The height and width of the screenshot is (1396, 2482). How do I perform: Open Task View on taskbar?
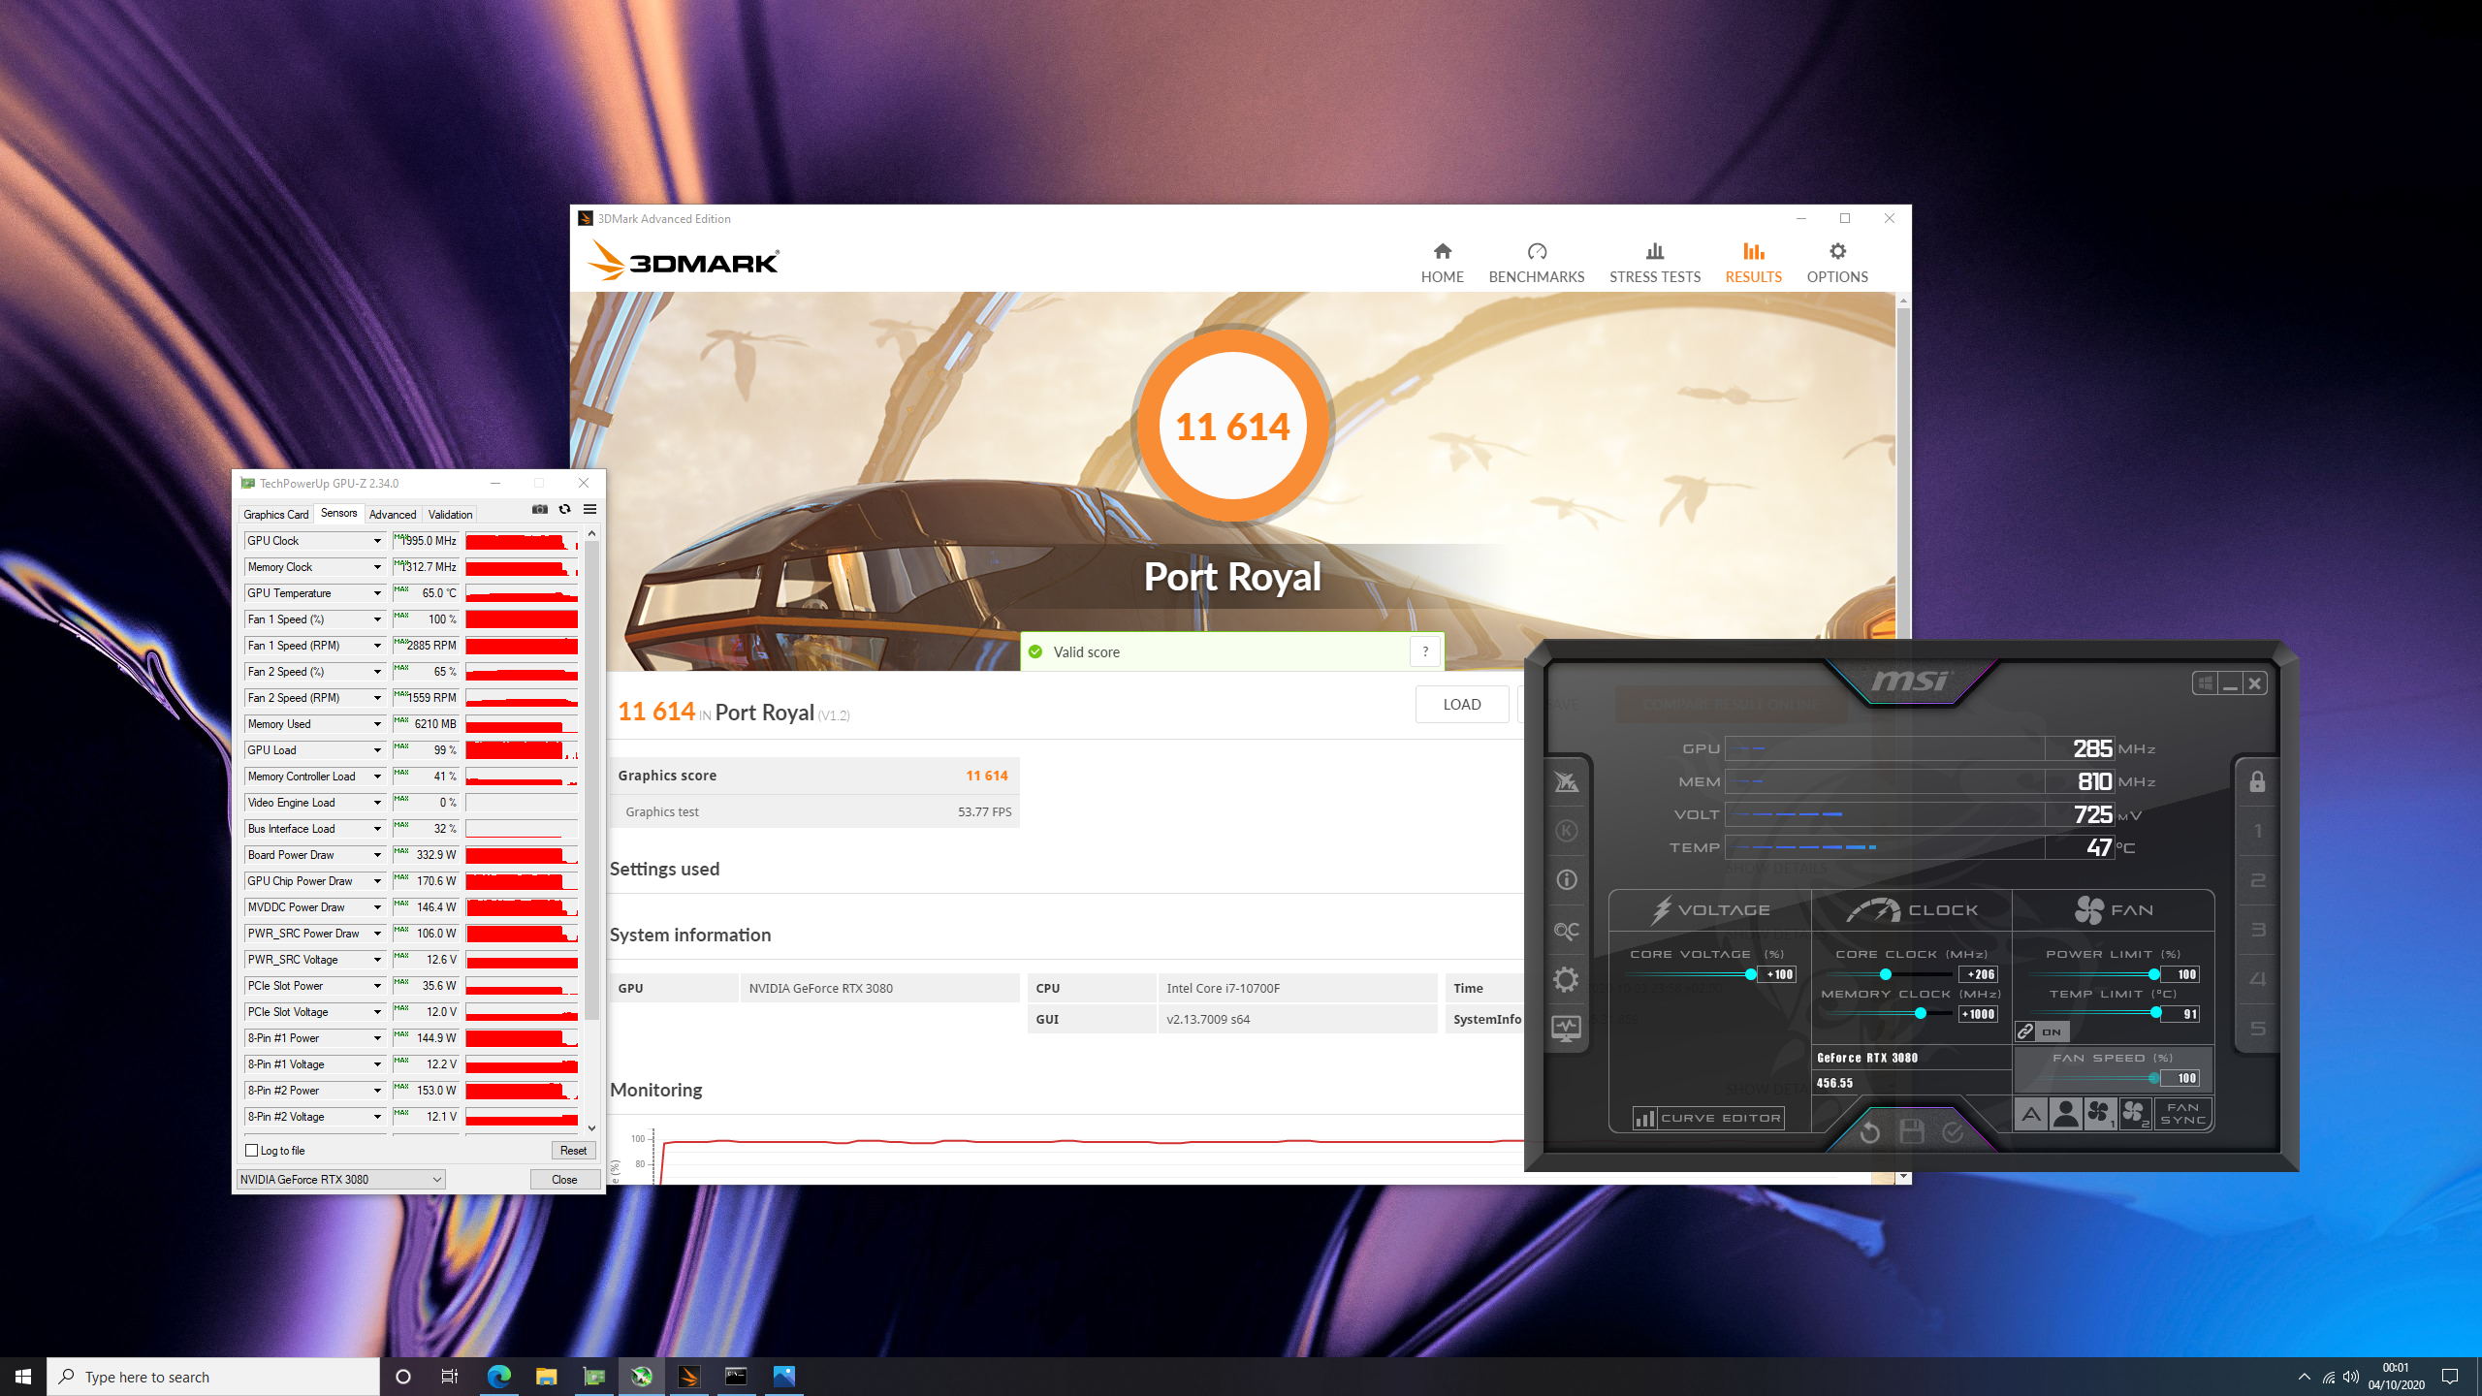450,1377
